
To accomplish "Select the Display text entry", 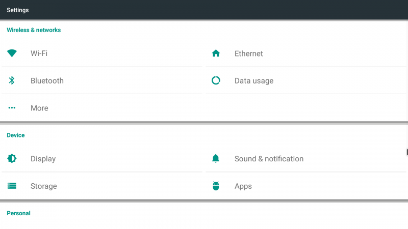I will (43, 159).
